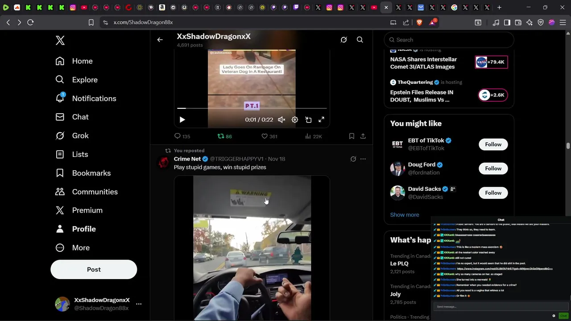The image size is (571, 321).
Task: Open Premium in sidebar
Action: (79, 210)
